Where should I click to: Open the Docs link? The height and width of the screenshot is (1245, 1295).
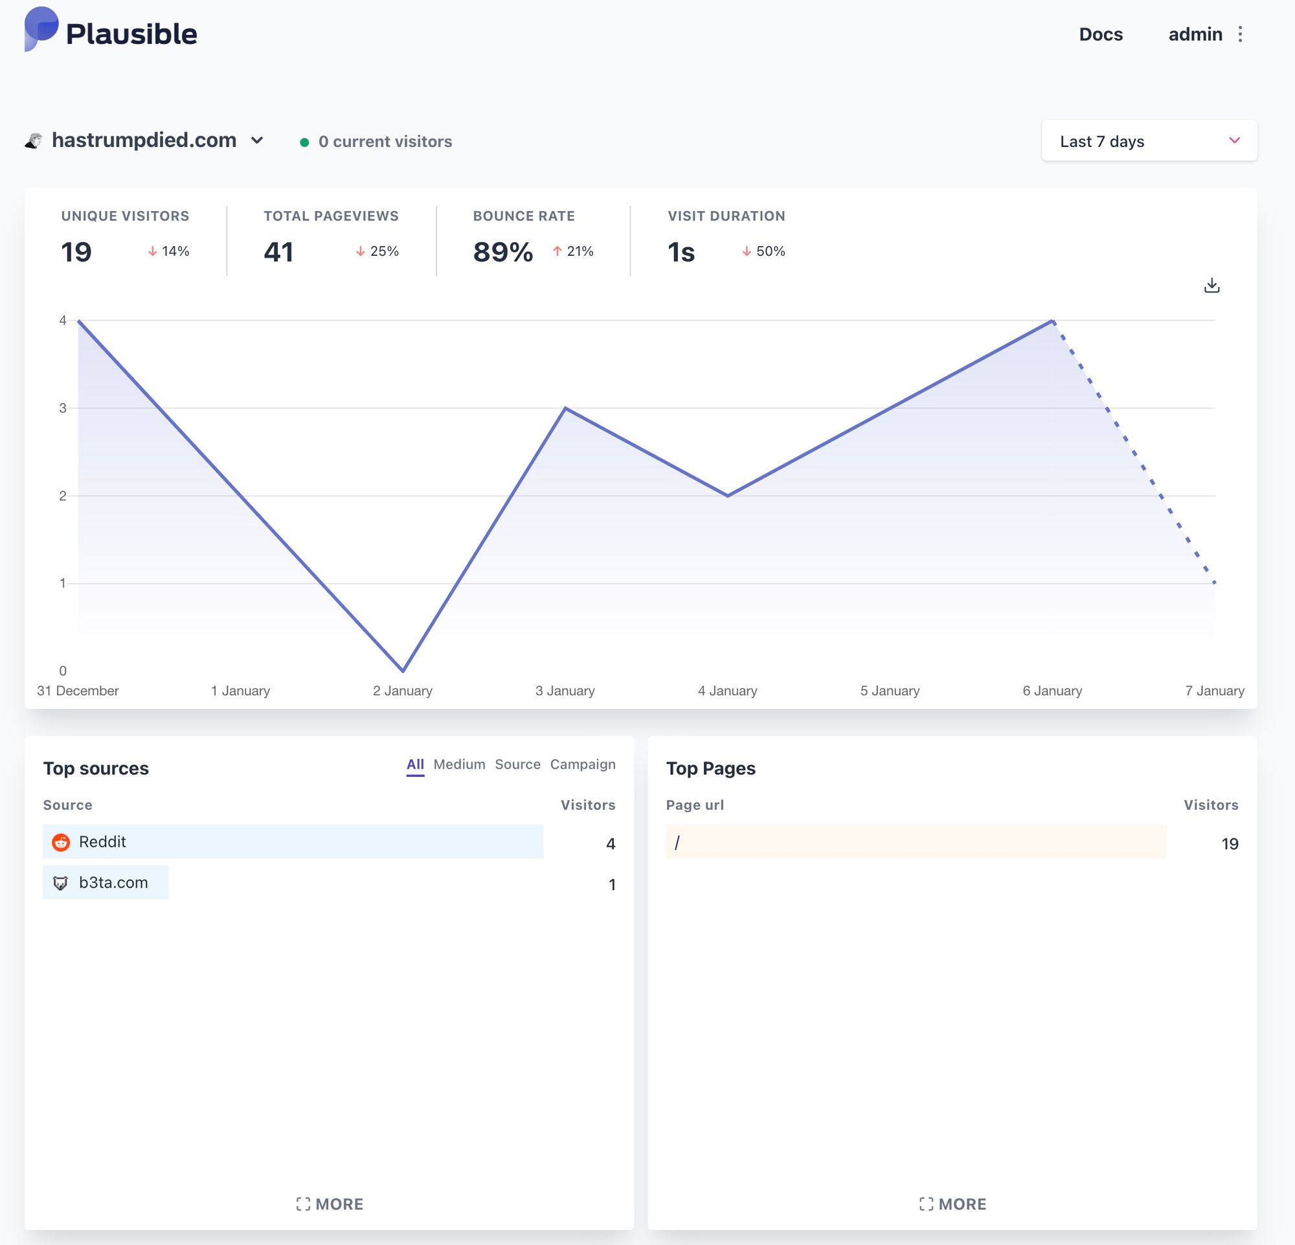[1100, 34]
